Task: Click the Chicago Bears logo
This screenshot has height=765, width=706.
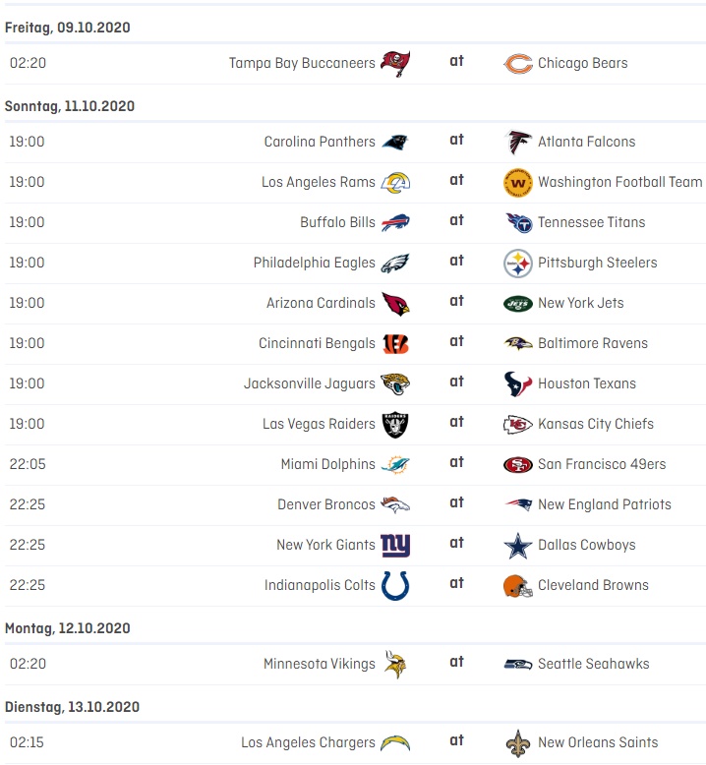Action: click(518, 63)
